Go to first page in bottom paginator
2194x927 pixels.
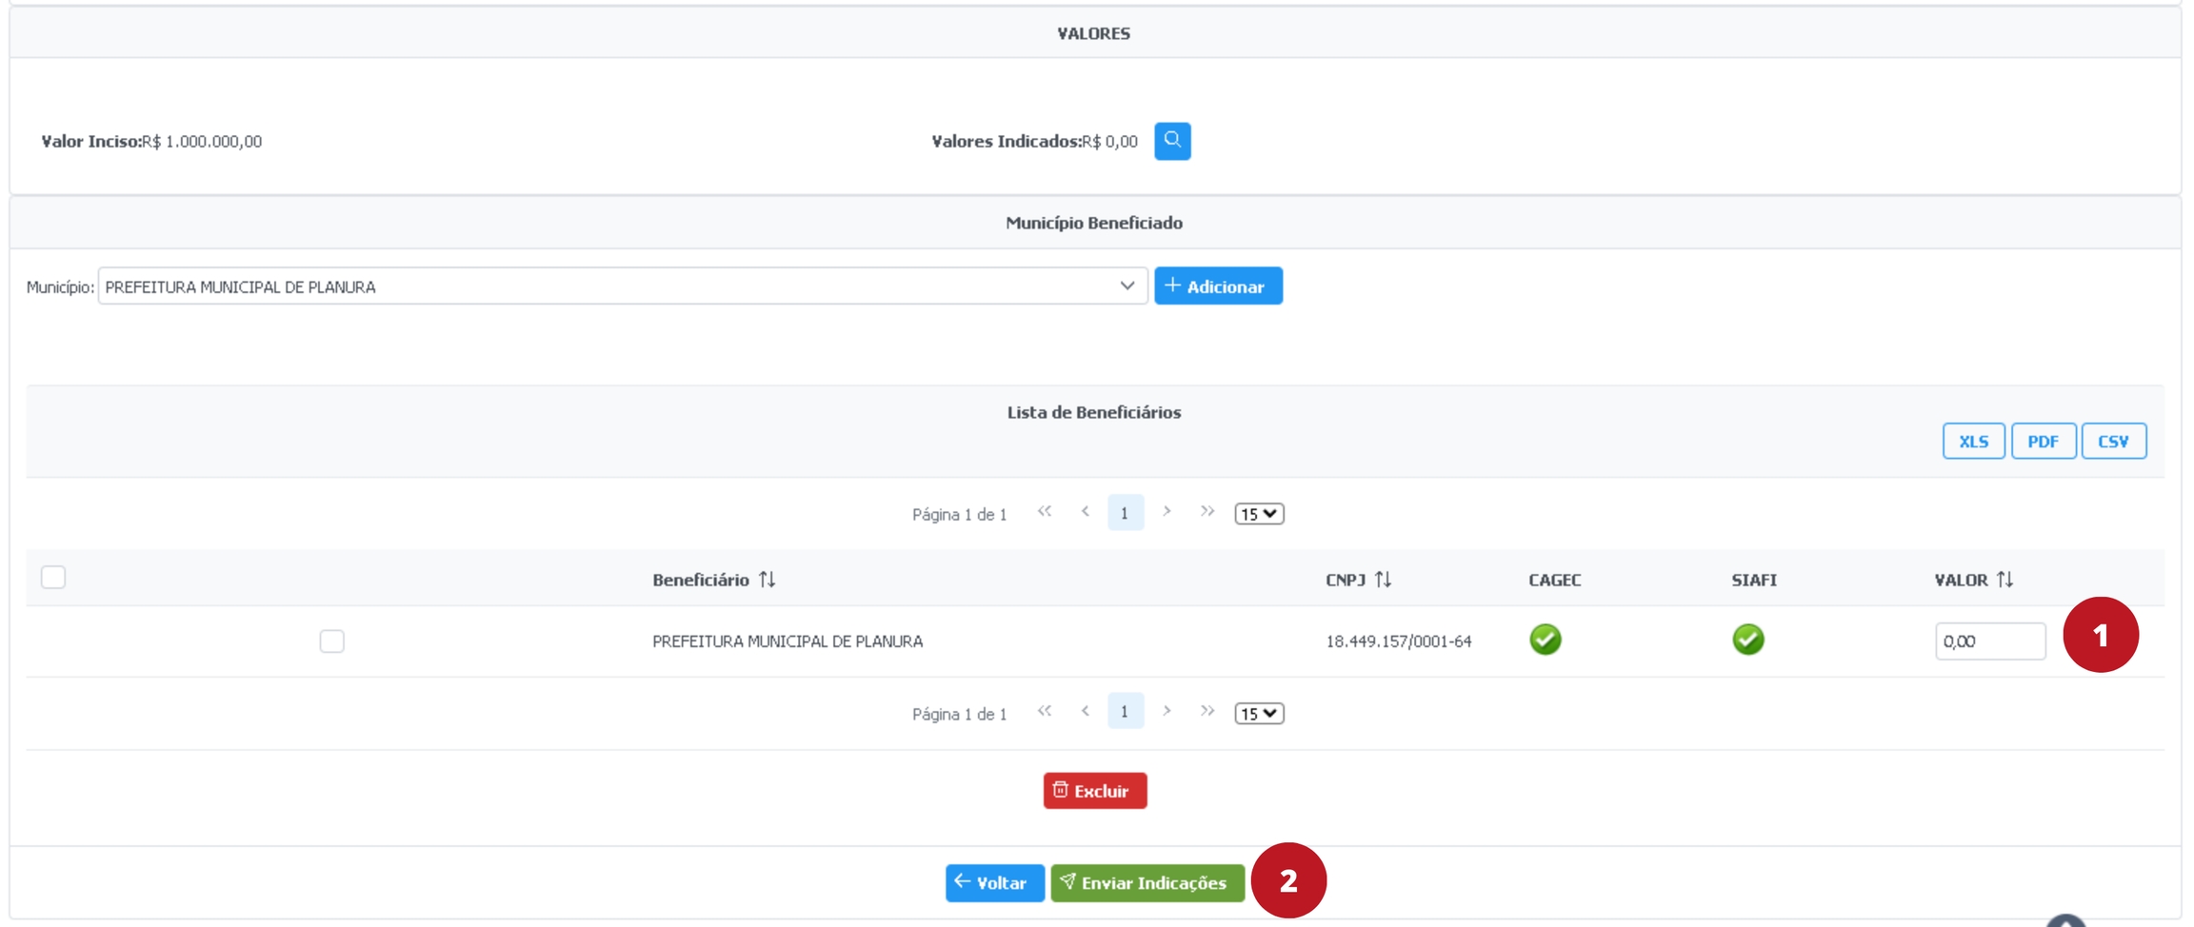pyautogui.click(x=1045, y=712)
